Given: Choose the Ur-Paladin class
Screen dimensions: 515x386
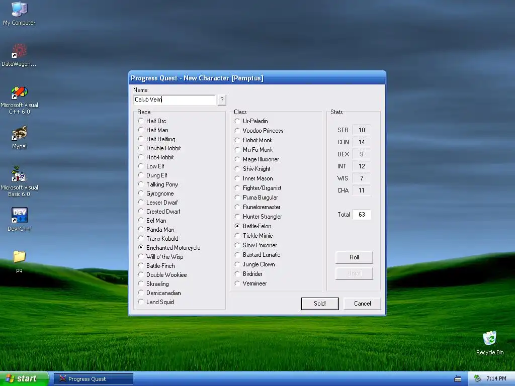Looking at the screenshot, I should pos(251,121).
